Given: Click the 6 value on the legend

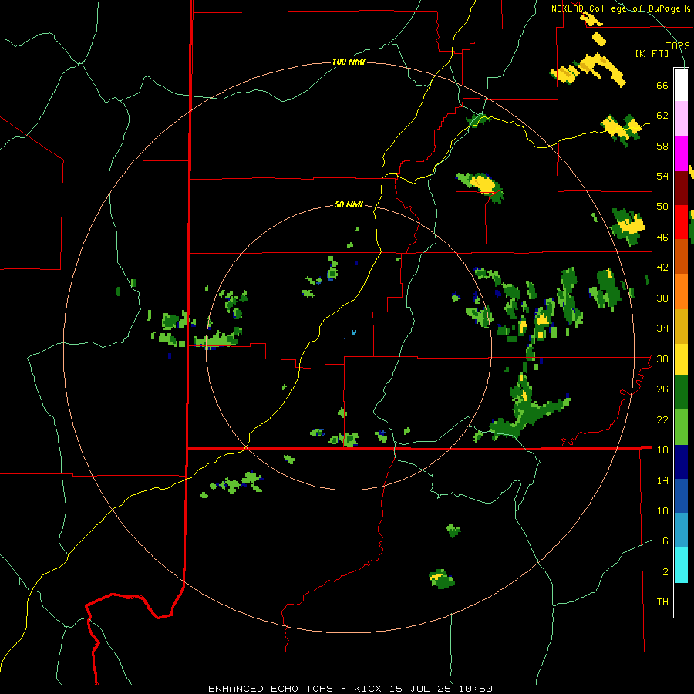Looking at the screenshot, I should (x=665, y=541).
